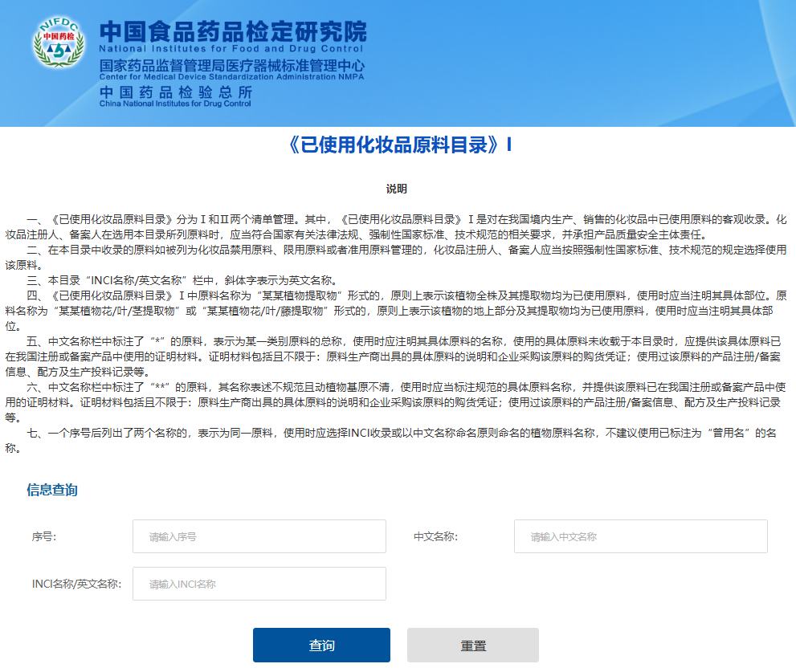796x672 pixels.
Task: Click China National Institutes for Drug Control text
Action: point(175,104)
